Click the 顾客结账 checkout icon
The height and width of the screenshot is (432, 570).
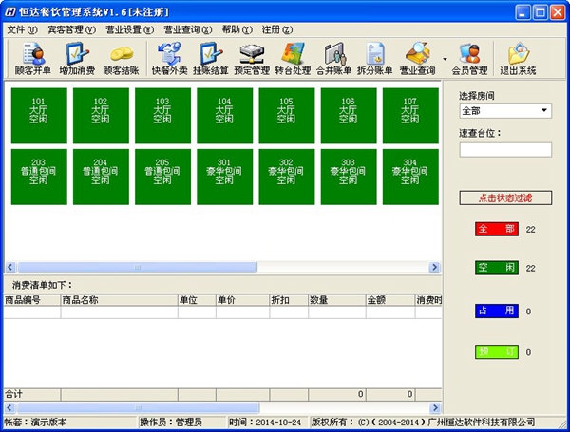(121, 59)
